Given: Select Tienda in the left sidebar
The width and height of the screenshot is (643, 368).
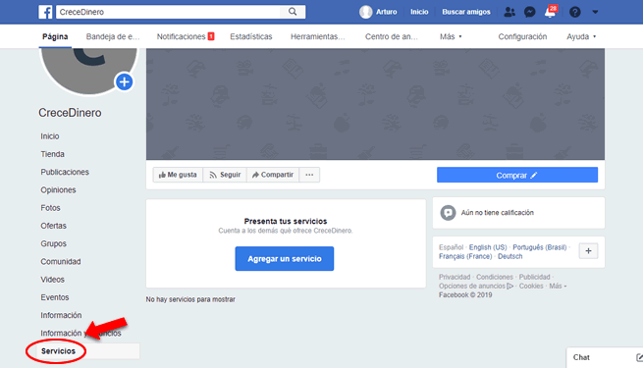Looking at the screenshot, I should pos(52,154).
